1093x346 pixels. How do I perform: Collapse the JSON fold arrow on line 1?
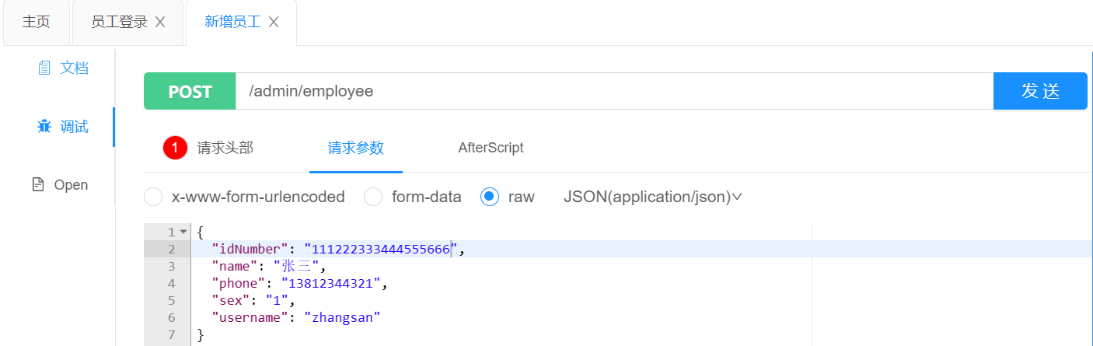pos(183,232)
